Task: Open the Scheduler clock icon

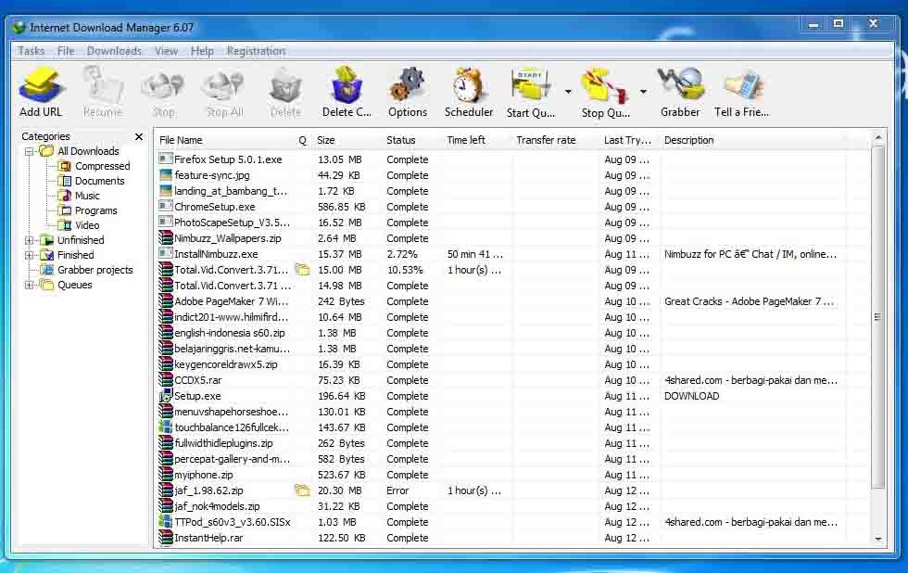Action: coord(468,85)
